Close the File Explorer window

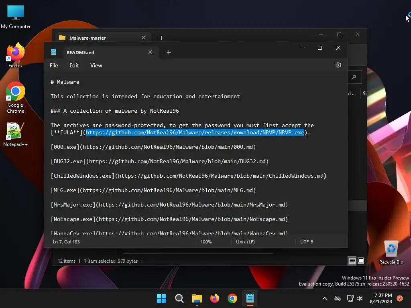pyautogui.click(x=358, y=34)
